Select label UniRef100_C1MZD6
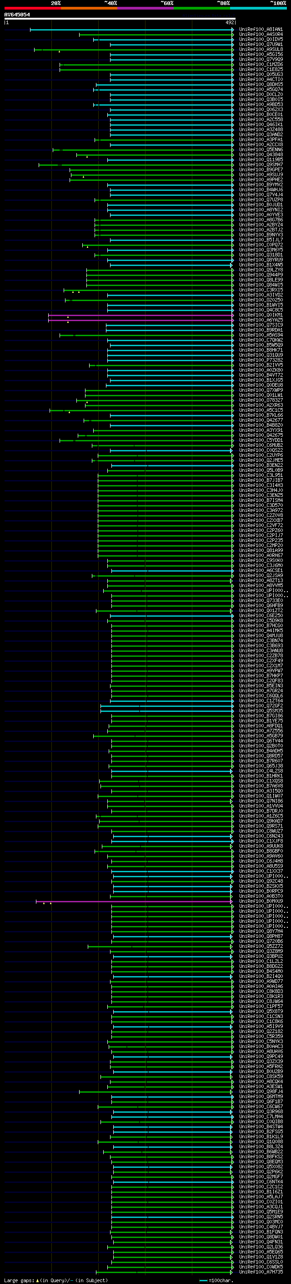This screenshot has height=1284, width=291. pyautogui.click(x=261, y=64)
